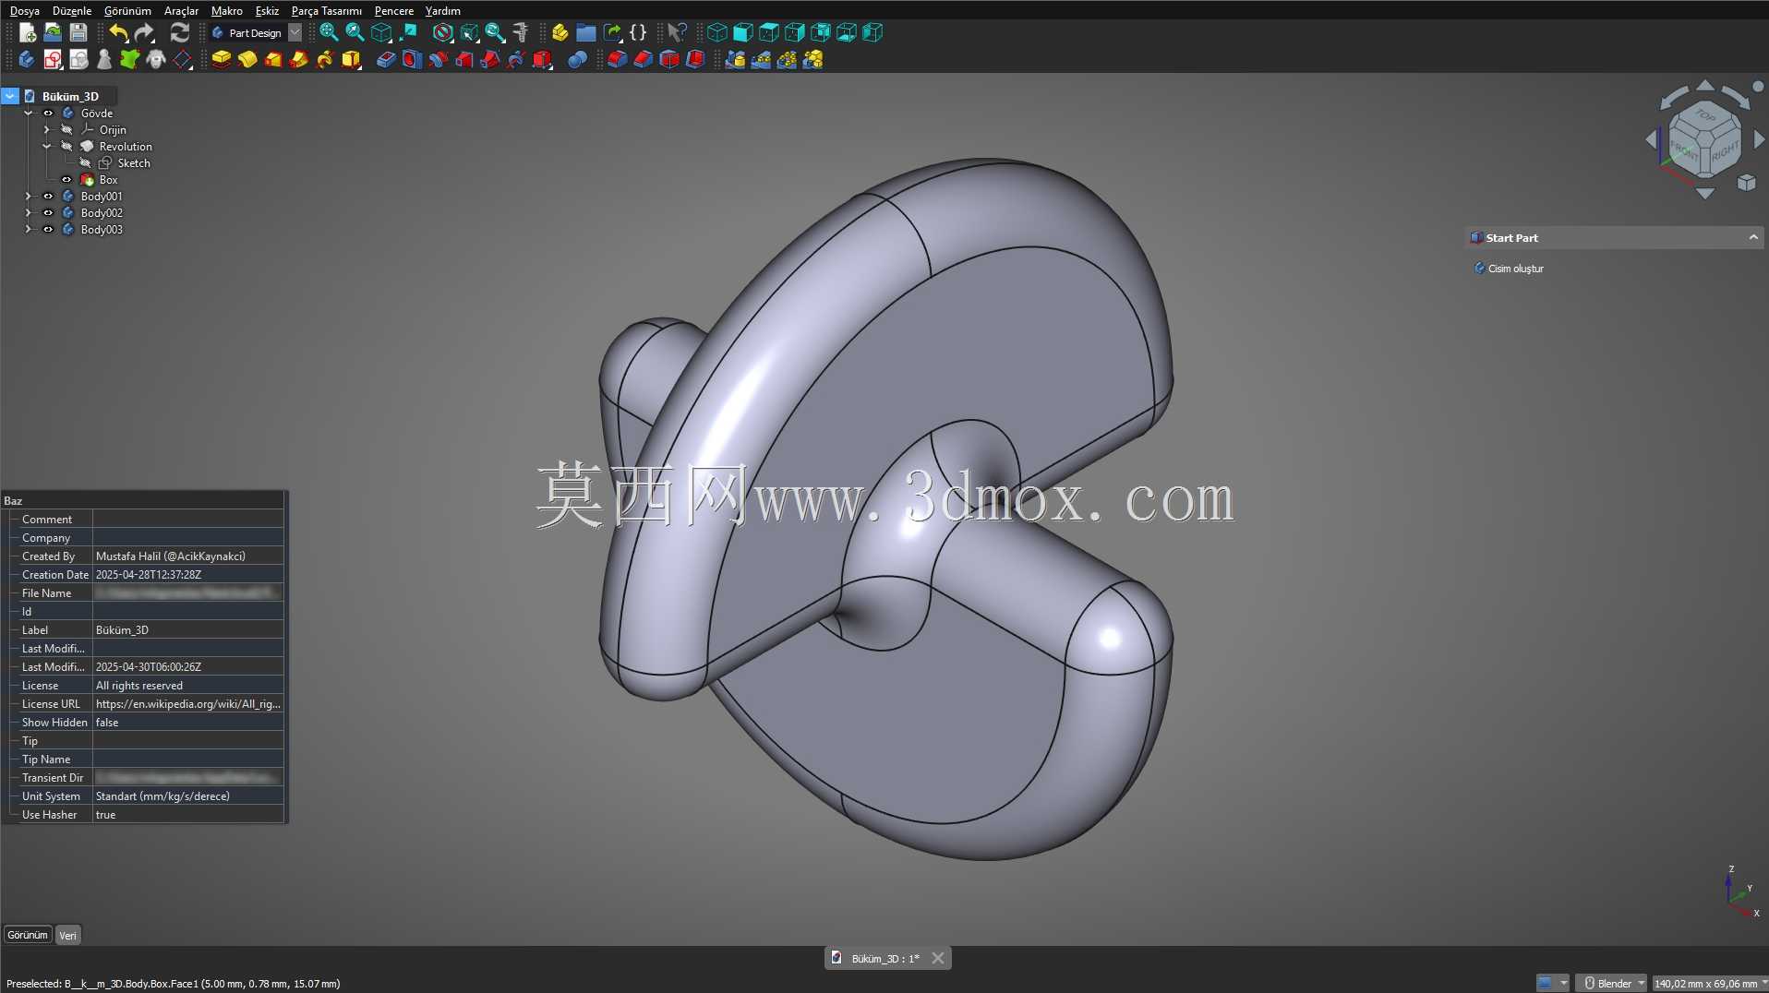Click the Label value field Büküm_3D
This screenshot has height=993, width=1769.
[188, 630]
